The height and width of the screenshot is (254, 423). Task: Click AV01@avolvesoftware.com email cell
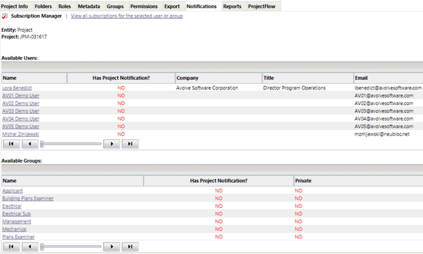coord(384,96)
